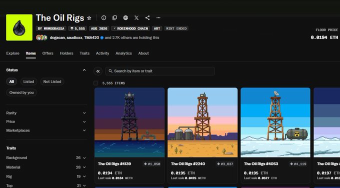340x188 pixels.
Task: Copy collection address with the copy icon
Action: [x=114, y=18]
